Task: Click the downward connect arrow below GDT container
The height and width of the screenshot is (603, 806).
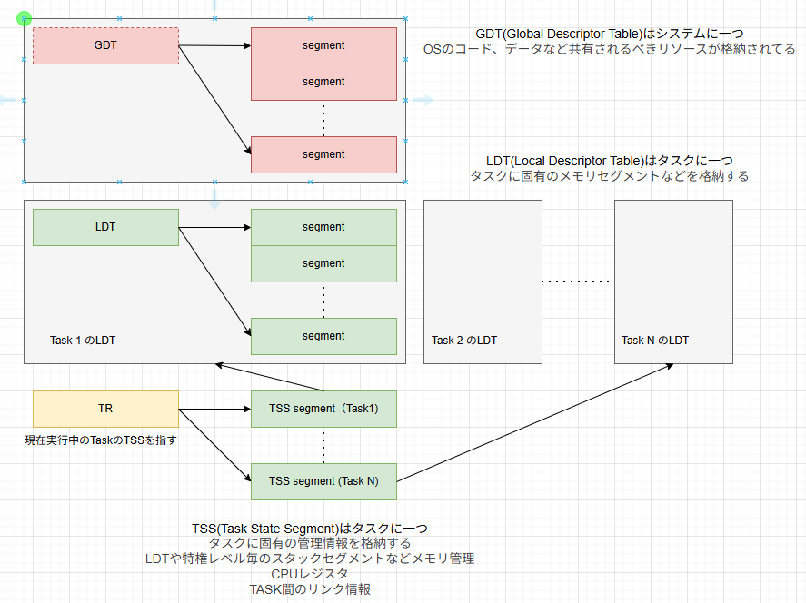Action: pyautogui.click(x=214, y=200)
